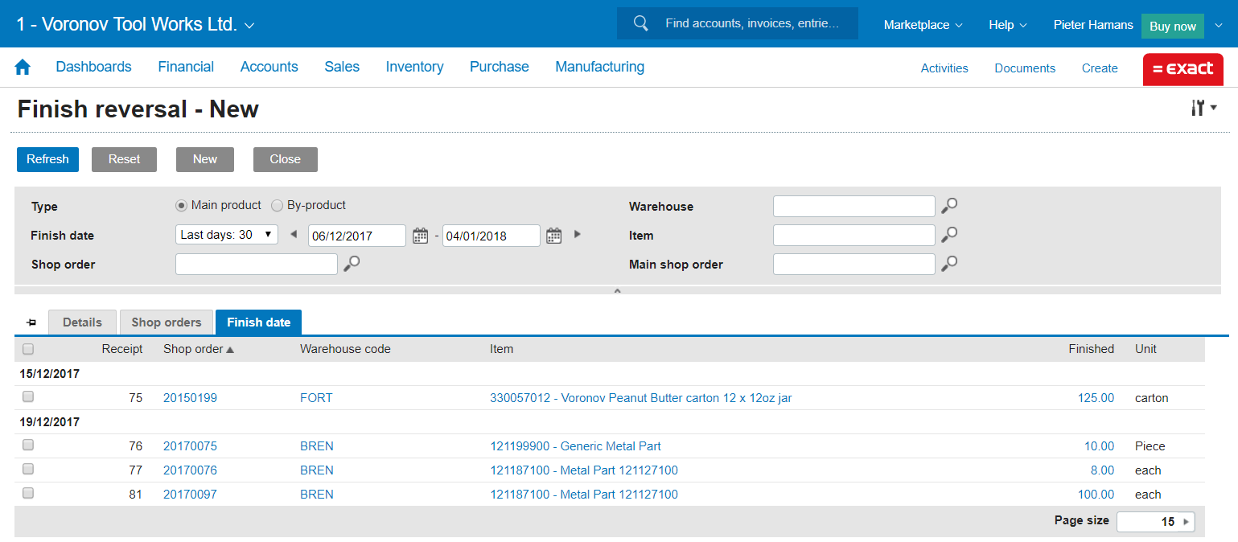Click the Refresh button
The height and width of the screenshot is (542, 1238).
tap(47, 159)
